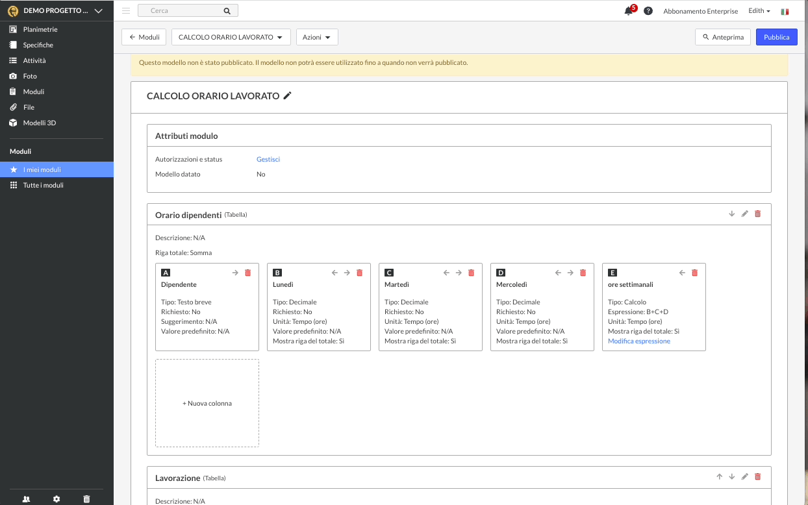
Task: Open the Edith user menu
Action: tap(759, 11)
